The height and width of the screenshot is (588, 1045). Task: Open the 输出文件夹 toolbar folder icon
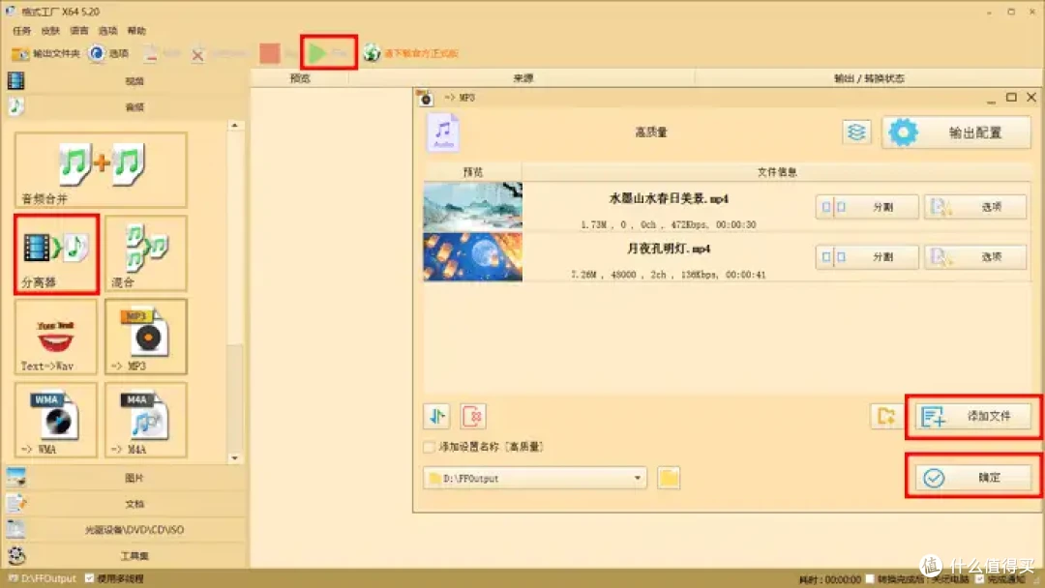(20, 54)
